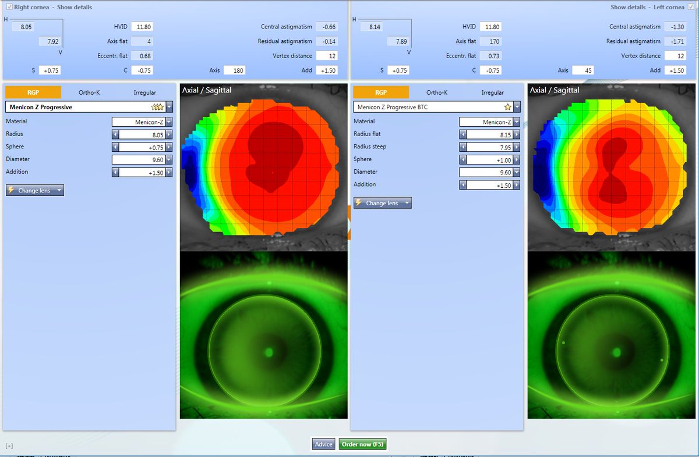The width and height of the screenshot is (699, 457).
Task: Click Show details for left cornea
Action: [628, 7]
